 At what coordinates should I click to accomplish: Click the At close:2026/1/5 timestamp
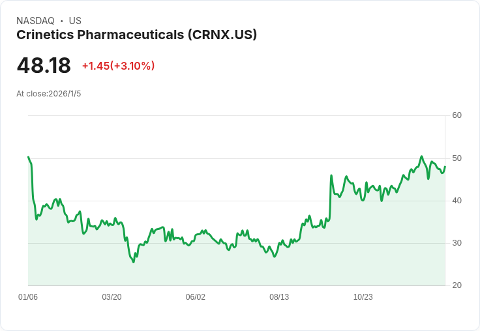[x=49, y=94]
